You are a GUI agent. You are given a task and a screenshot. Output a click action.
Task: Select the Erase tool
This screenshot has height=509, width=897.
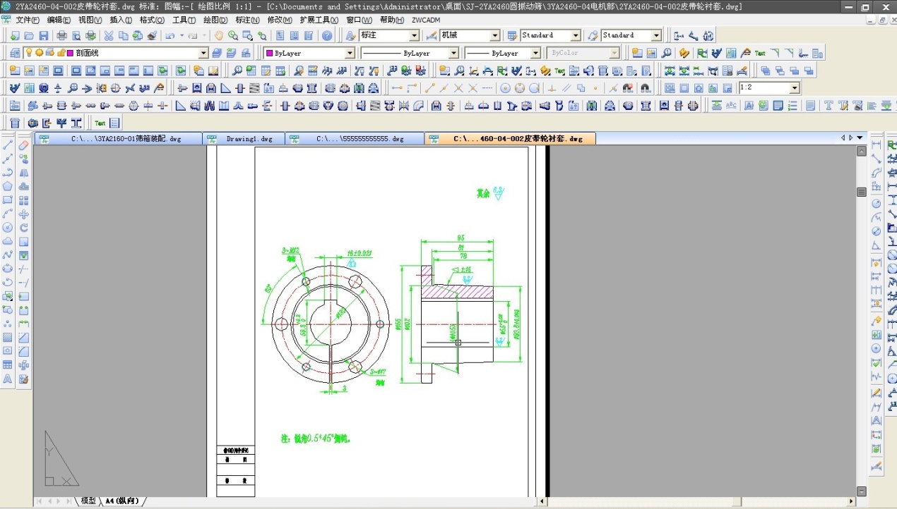click(x=24, y=145)
